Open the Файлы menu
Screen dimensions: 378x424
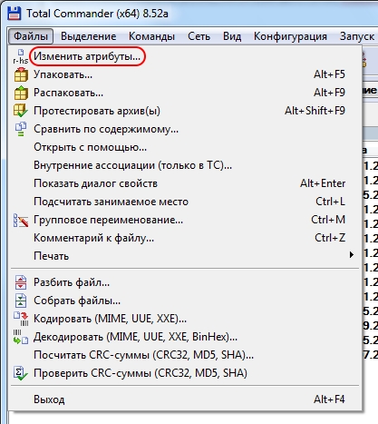tap(31, 36)
